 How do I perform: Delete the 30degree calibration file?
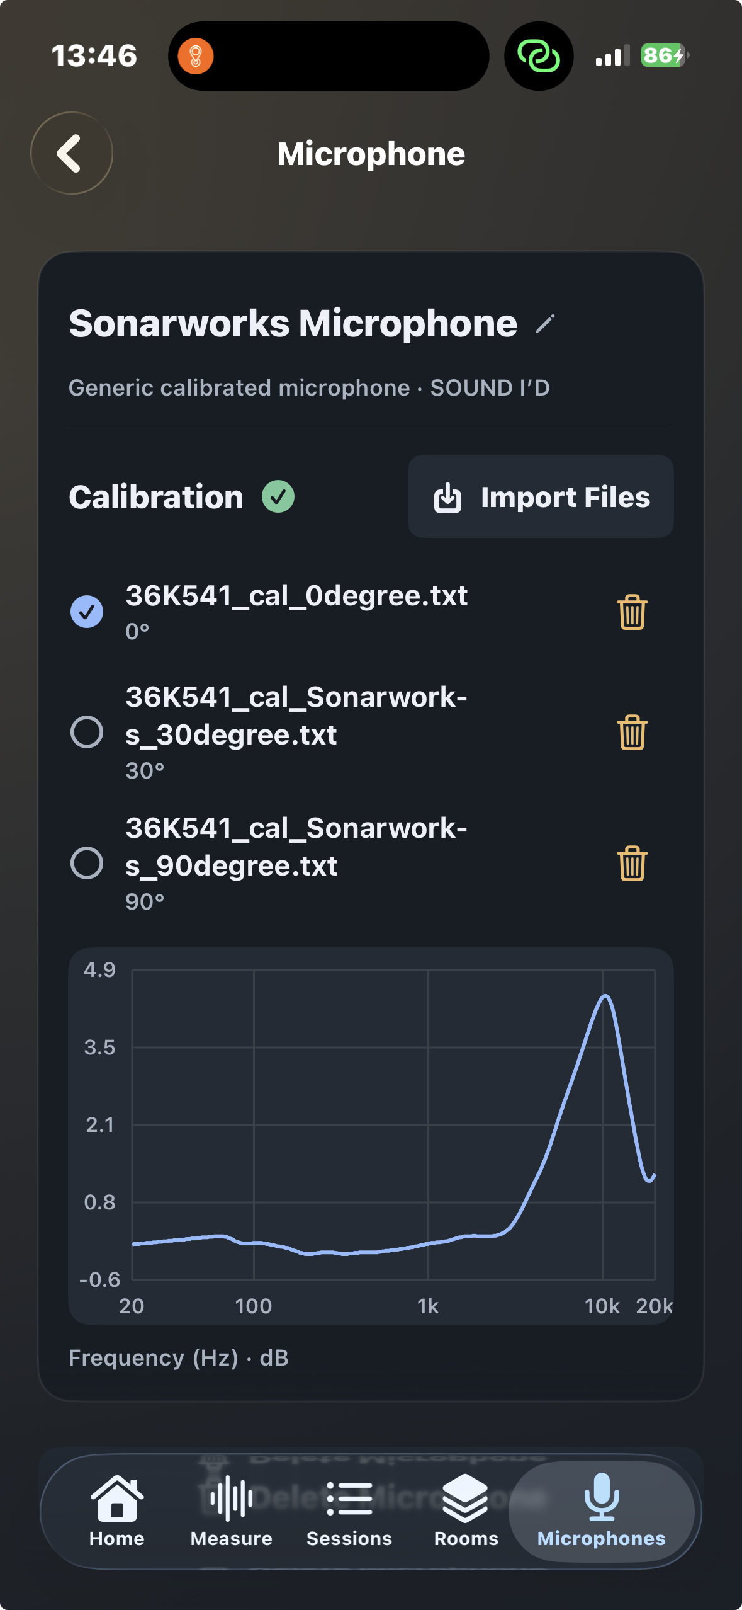click(632, 733)
